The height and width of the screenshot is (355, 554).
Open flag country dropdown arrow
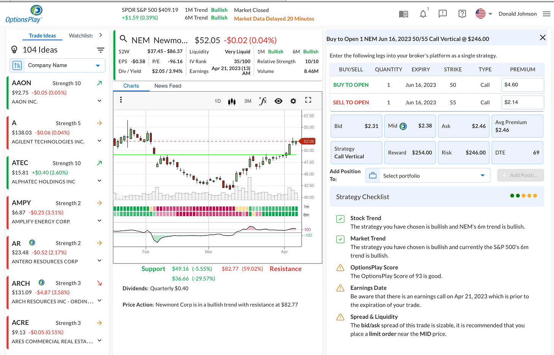point(490,14)
